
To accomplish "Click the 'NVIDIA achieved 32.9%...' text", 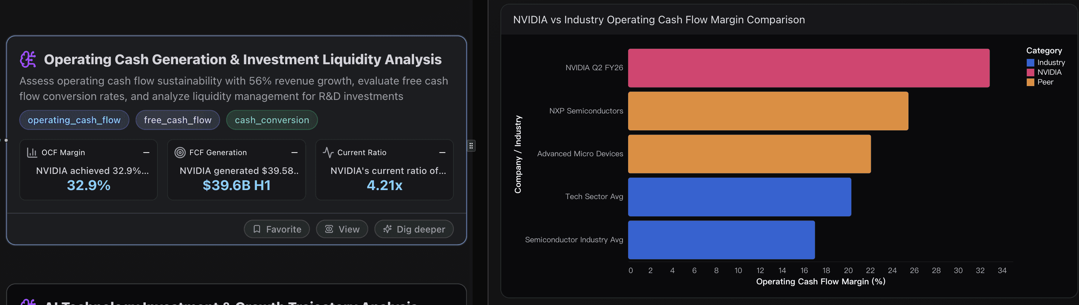I will [92, 171].
